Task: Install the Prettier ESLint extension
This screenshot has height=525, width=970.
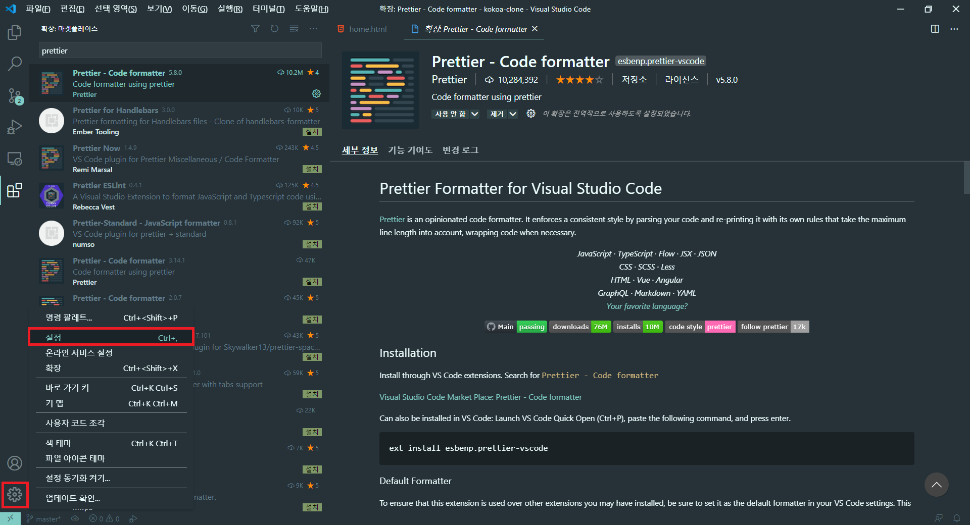Action: tap(312, 206)
